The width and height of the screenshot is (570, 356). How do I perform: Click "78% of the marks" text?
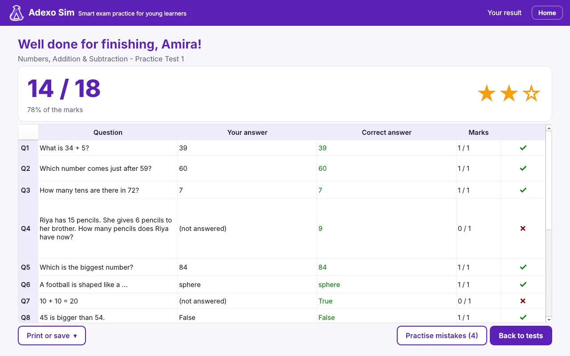click(55, 109)
